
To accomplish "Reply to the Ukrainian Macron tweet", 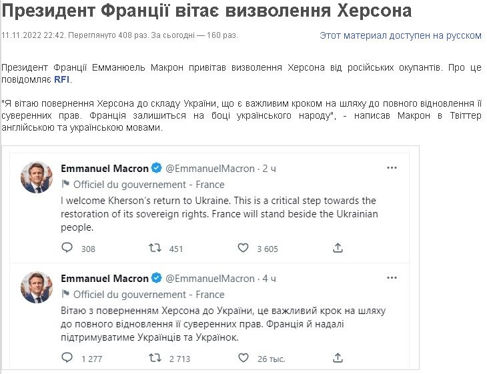I will pos(67,358).
